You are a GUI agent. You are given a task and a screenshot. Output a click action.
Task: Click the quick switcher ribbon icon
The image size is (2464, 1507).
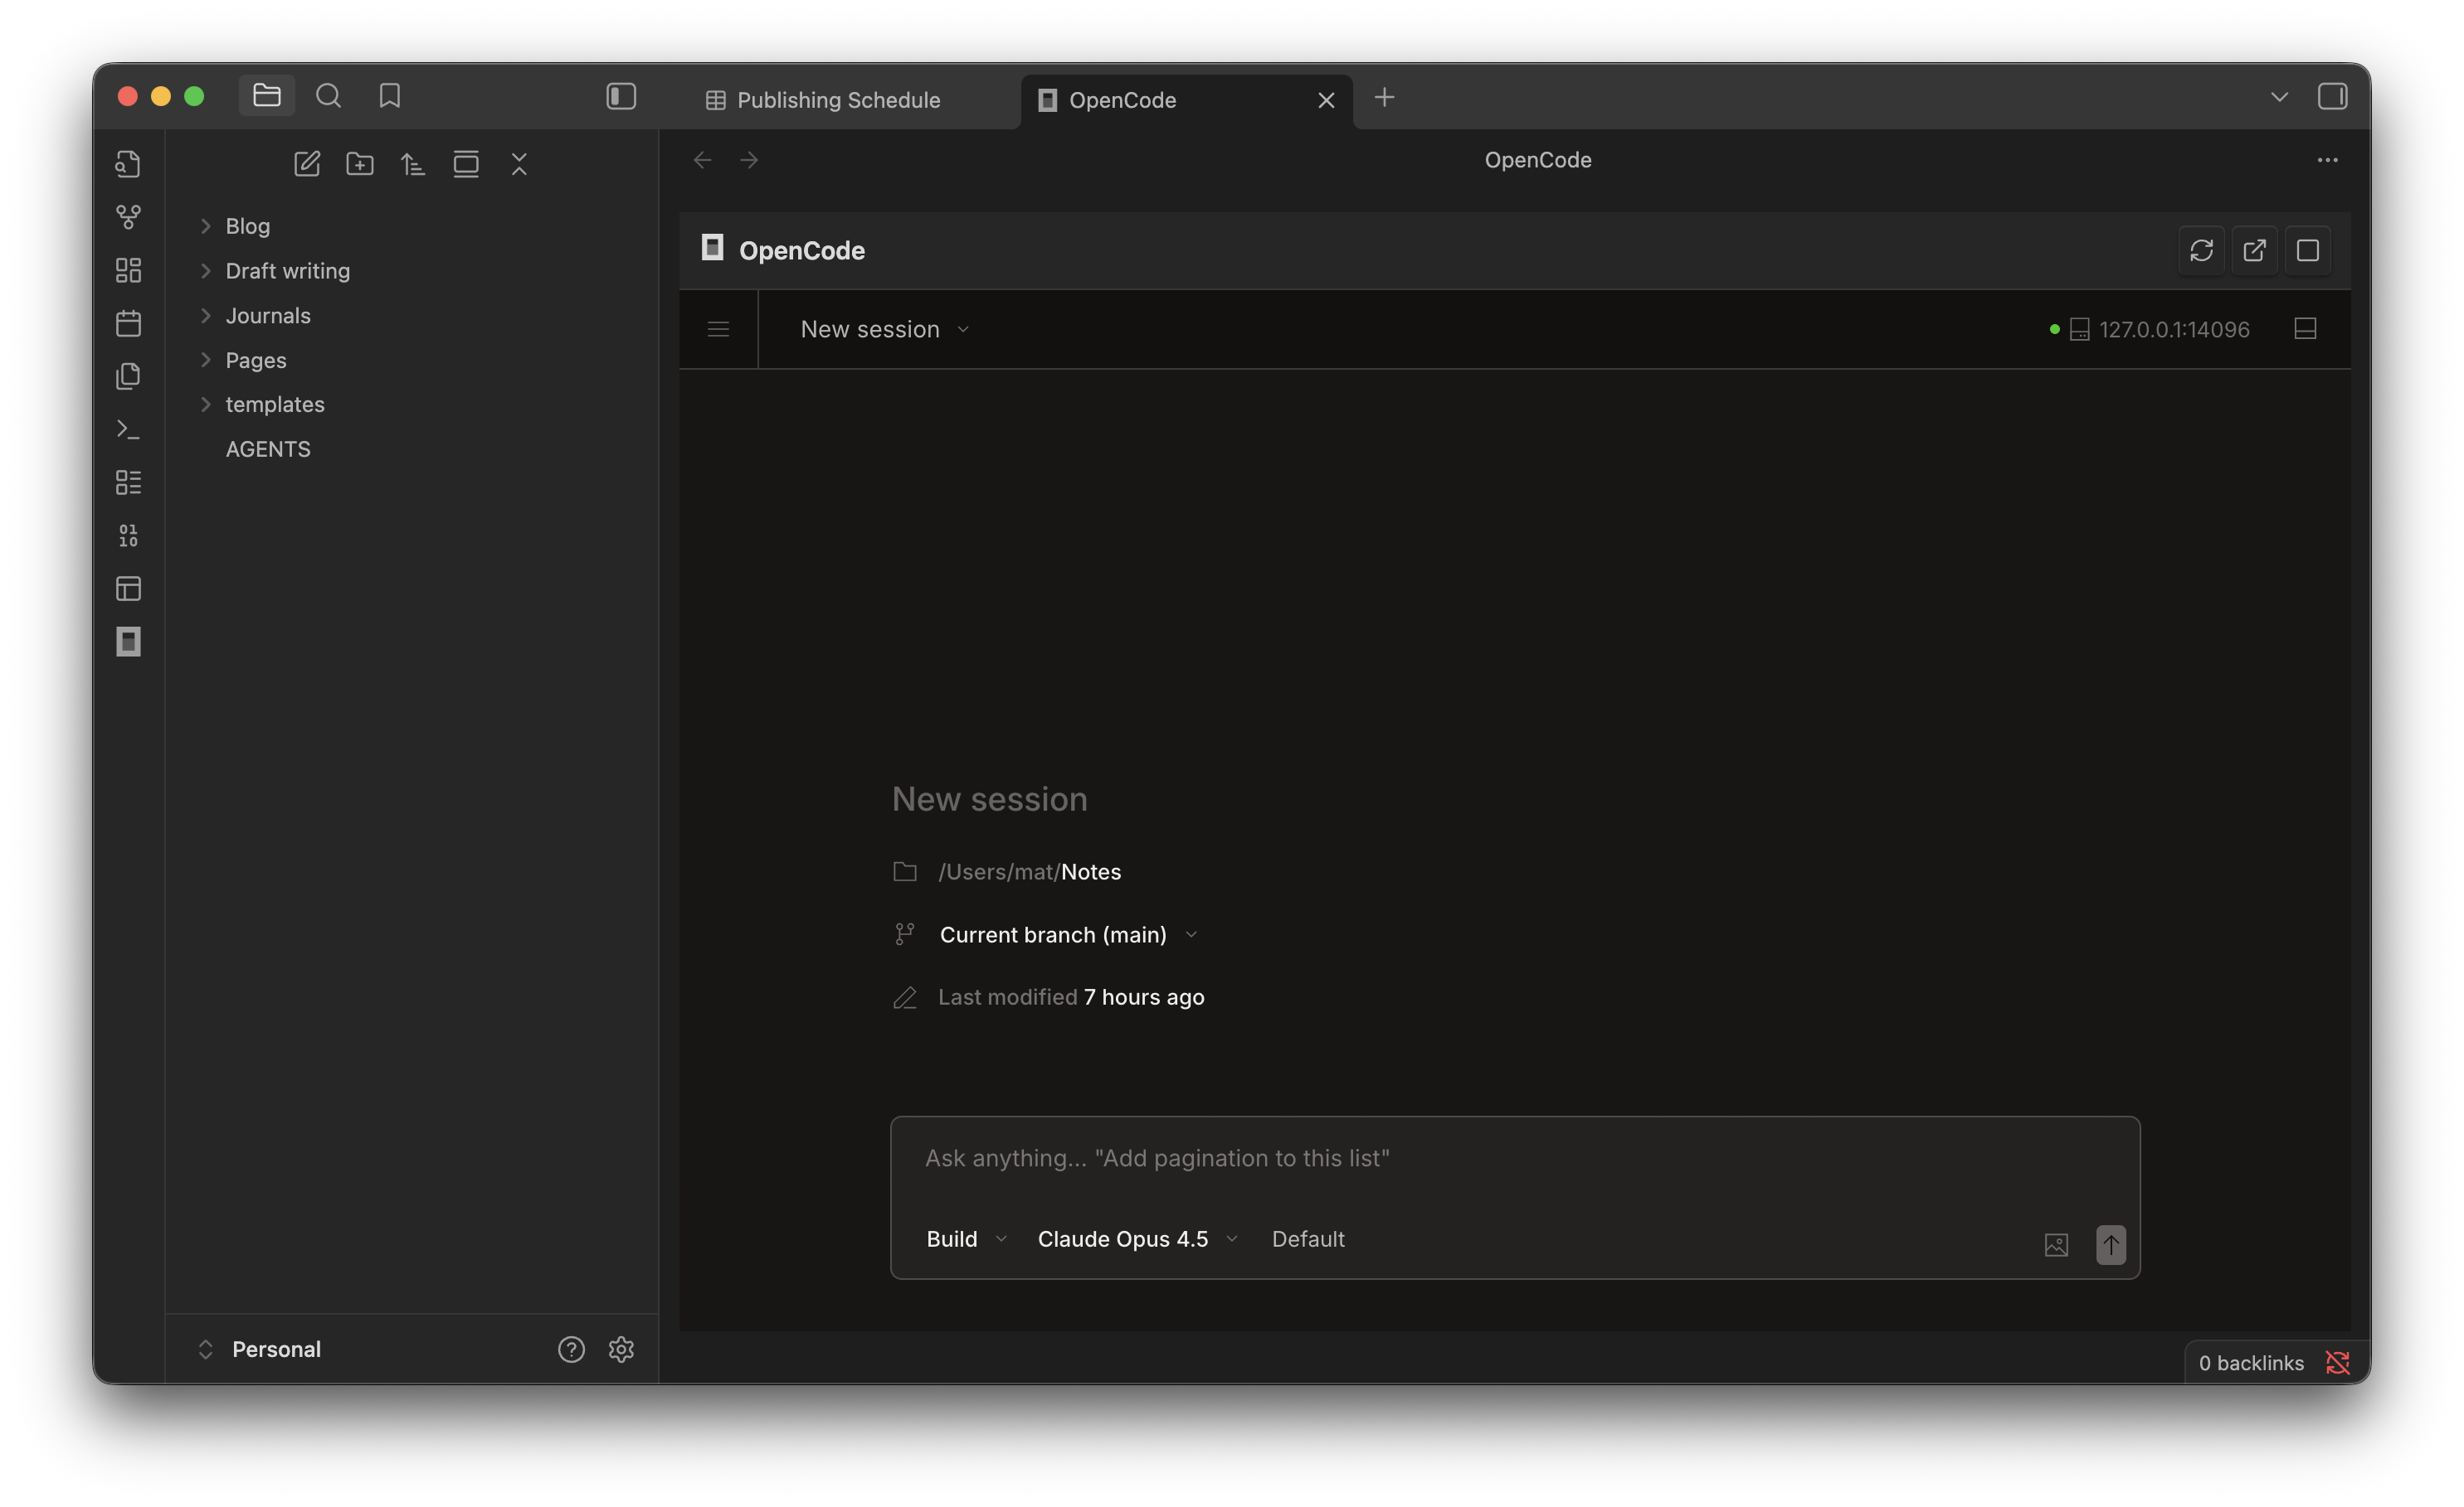coord(128,164)
